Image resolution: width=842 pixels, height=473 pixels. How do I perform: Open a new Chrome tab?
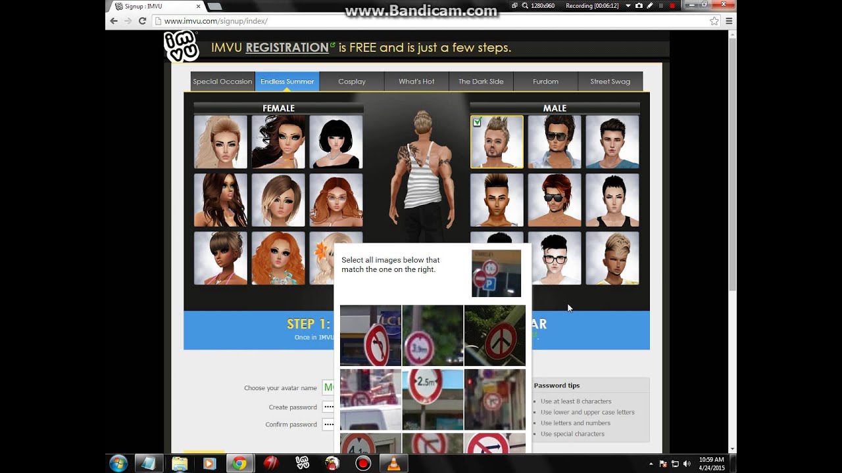coord(214,7)
